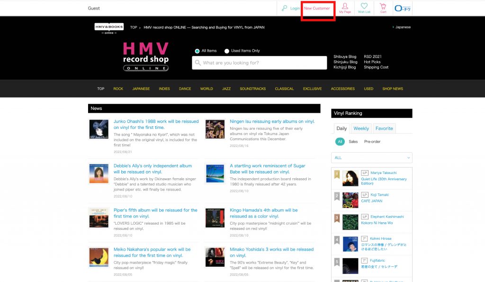
Task: Open Mariya Takeuchi Quiet Life album thumbnail
Action: point(350,178)
